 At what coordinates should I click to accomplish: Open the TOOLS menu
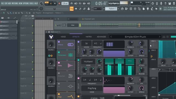click(32, 3)
